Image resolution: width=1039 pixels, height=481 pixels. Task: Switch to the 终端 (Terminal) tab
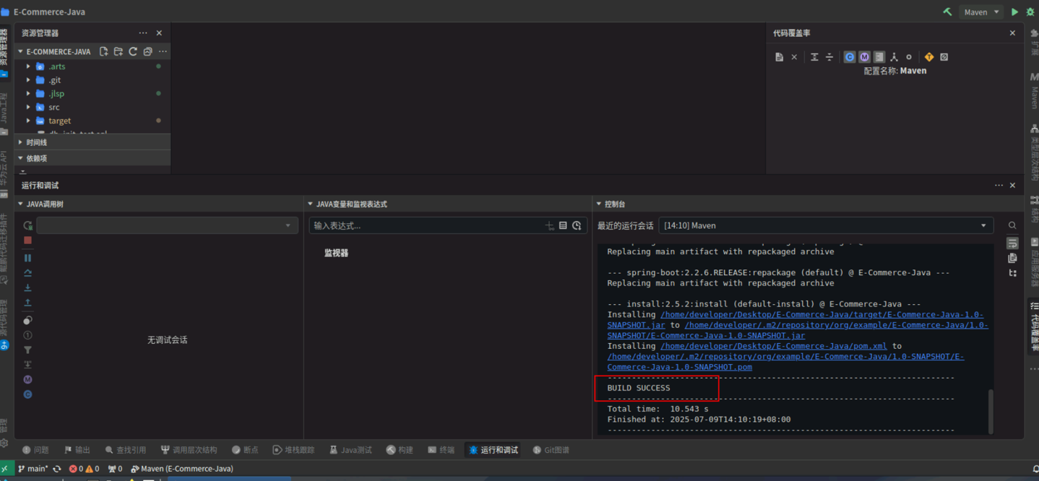tap(441, 450)
